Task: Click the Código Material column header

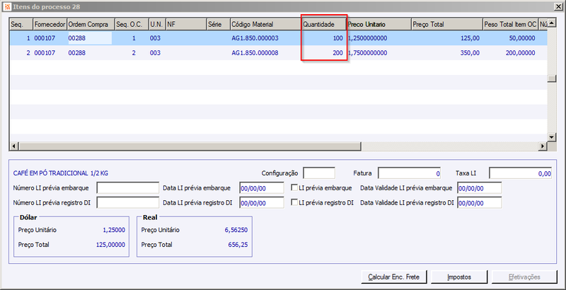Action: click(266, 25)
